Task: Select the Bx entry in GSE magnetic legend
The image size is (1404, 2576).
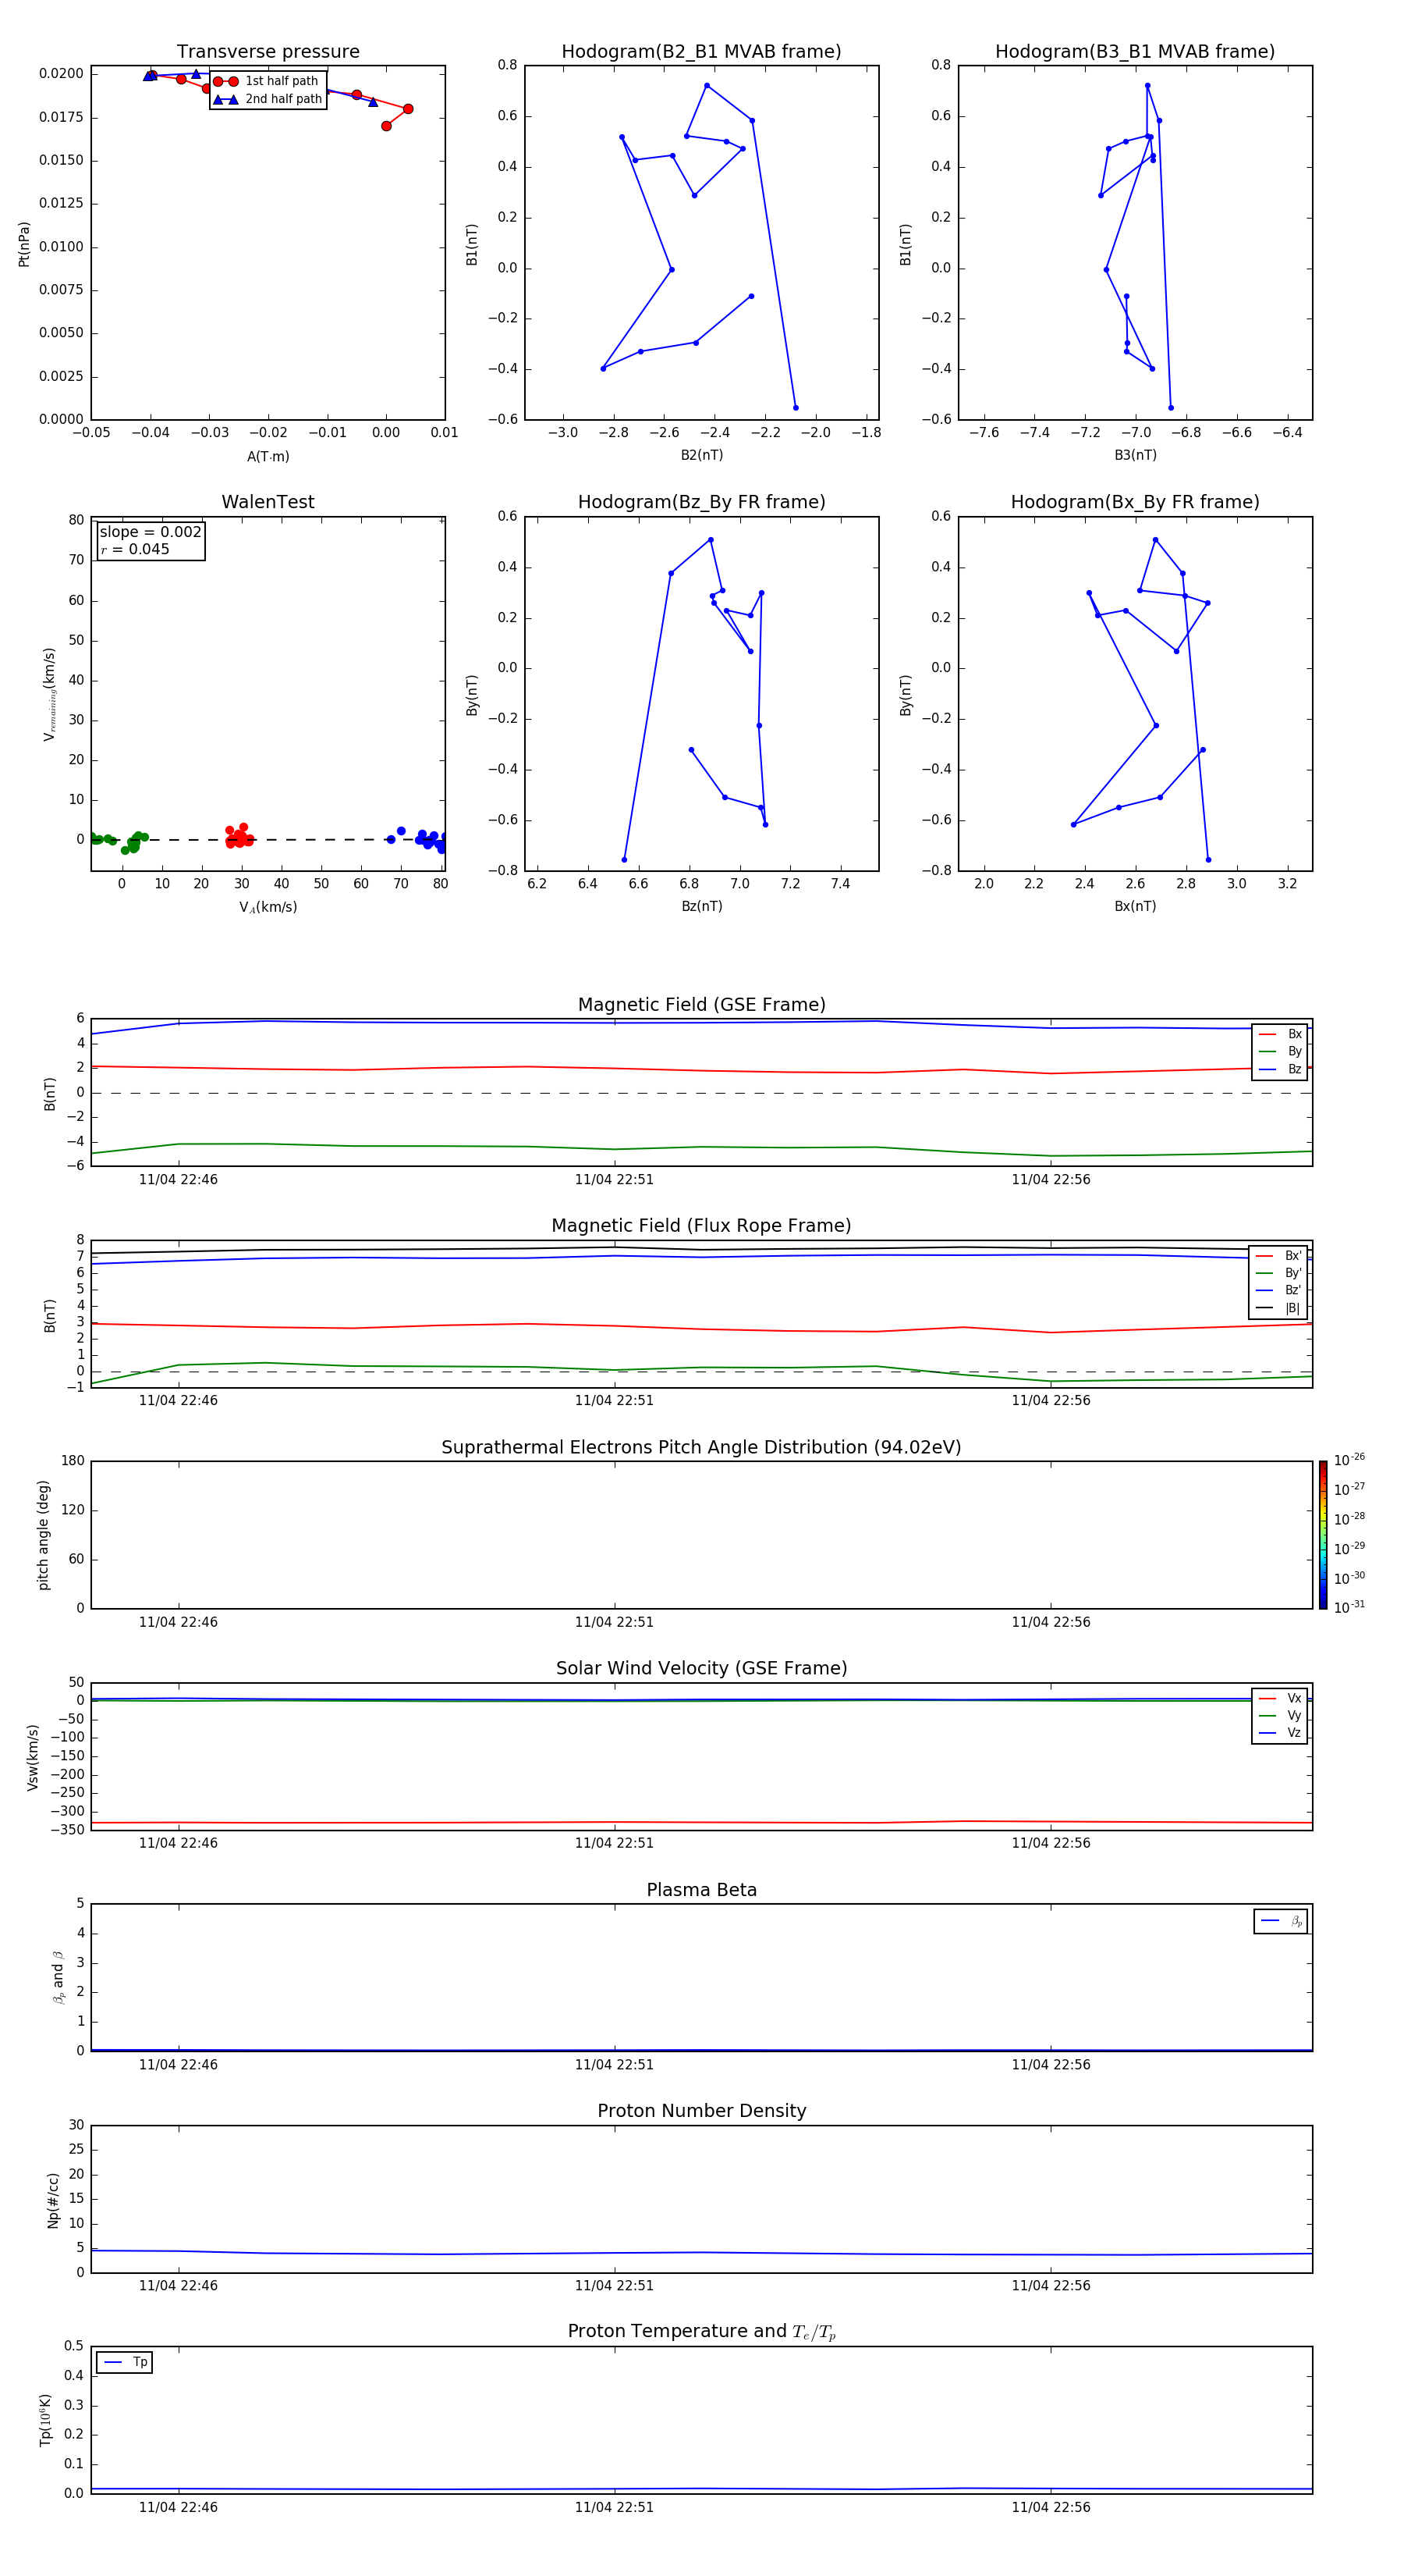Action: point(1280,1034)
